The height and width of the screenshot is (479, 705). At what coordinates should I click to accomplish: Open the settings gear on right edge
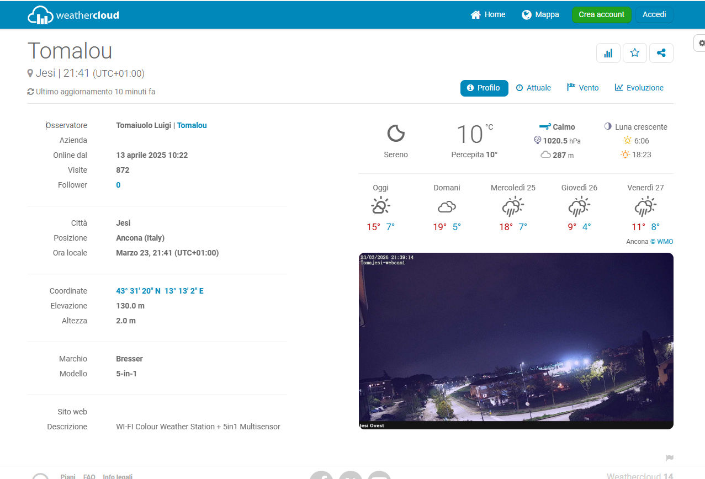[x=701, y=43]
